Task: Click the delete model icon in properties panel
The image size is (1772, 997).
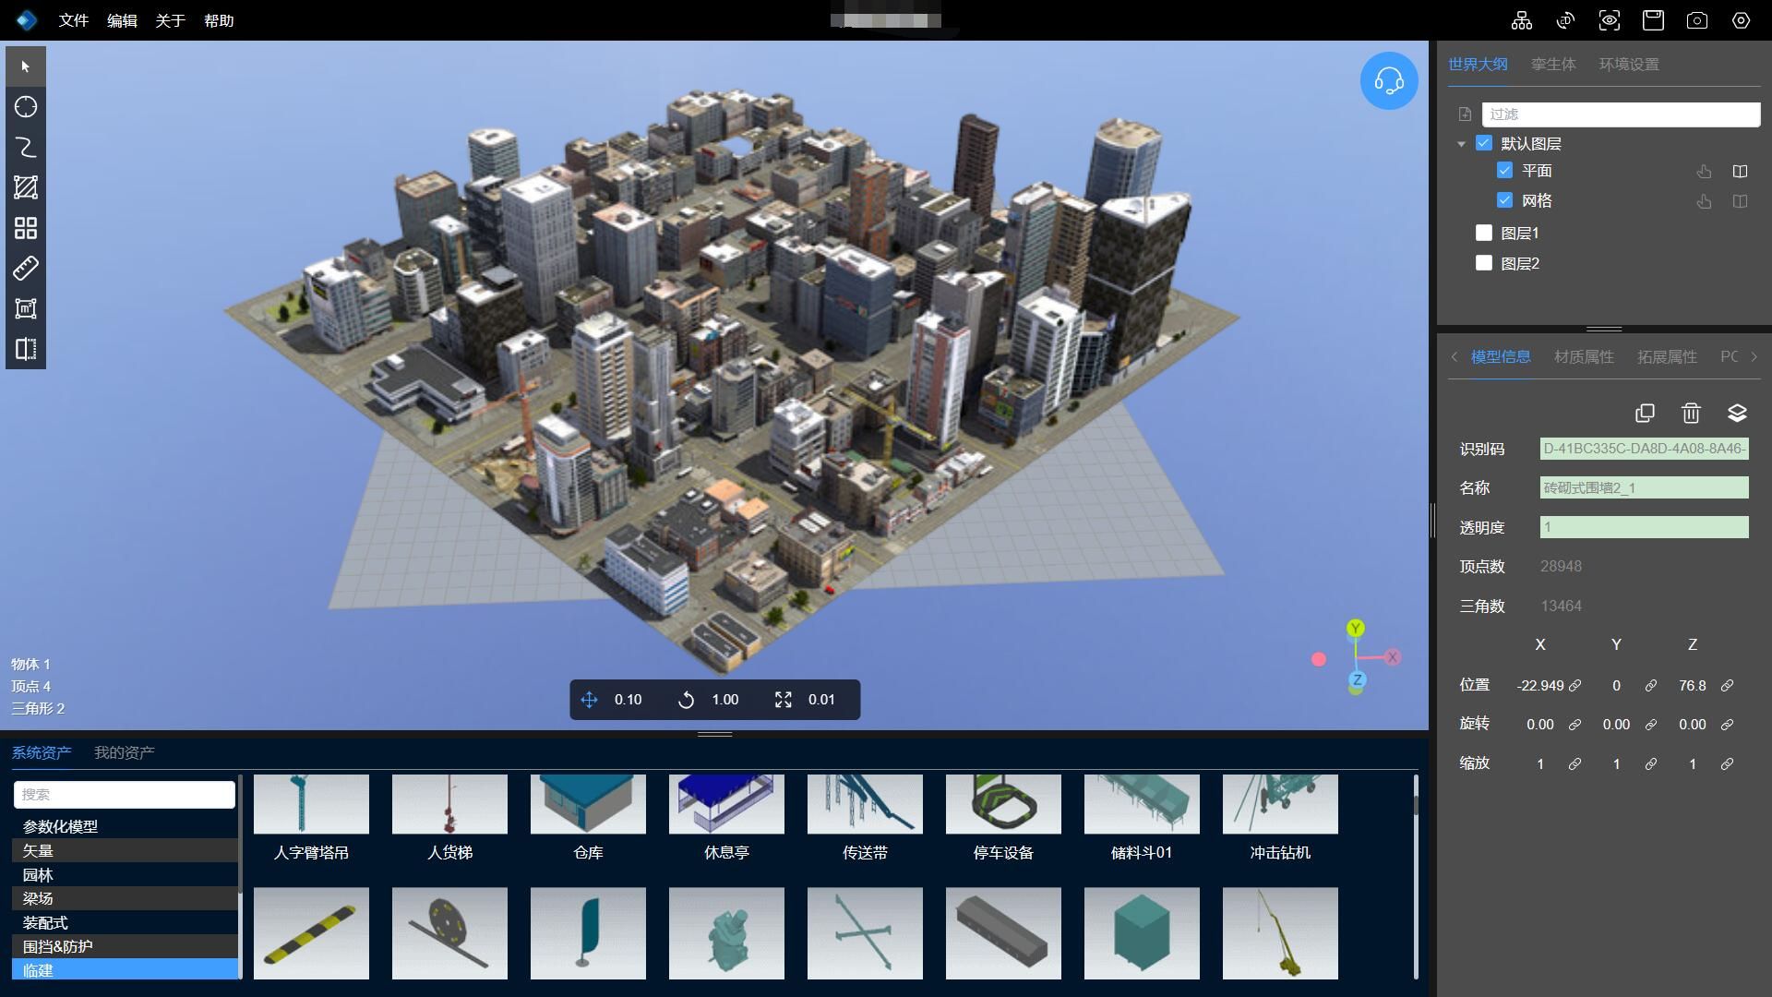Action: tap(1692, 413)
